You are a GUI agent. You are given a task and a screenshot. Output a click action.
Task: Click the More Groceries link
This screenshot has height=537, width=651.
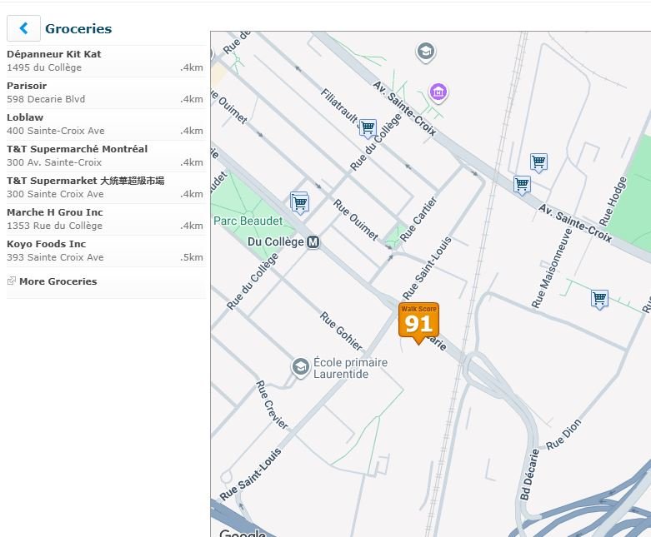(x=58, y=281)
